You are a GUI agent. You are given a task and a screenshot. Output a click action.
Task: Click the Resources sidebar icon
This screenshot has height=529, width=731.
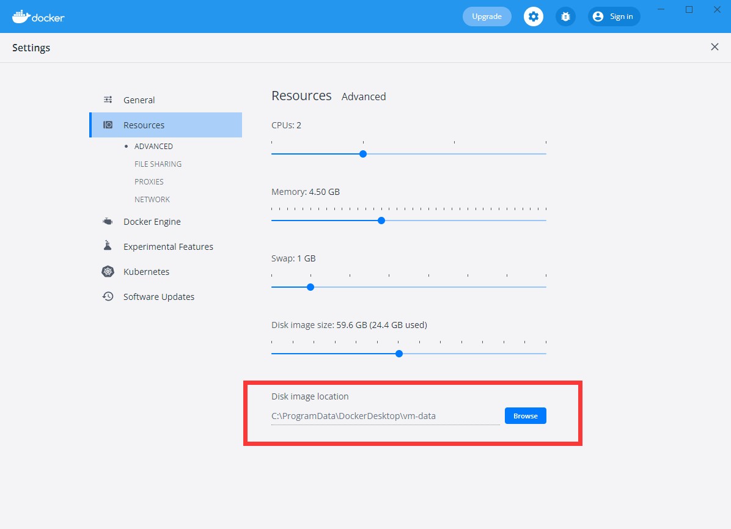[x=108, y=125]
